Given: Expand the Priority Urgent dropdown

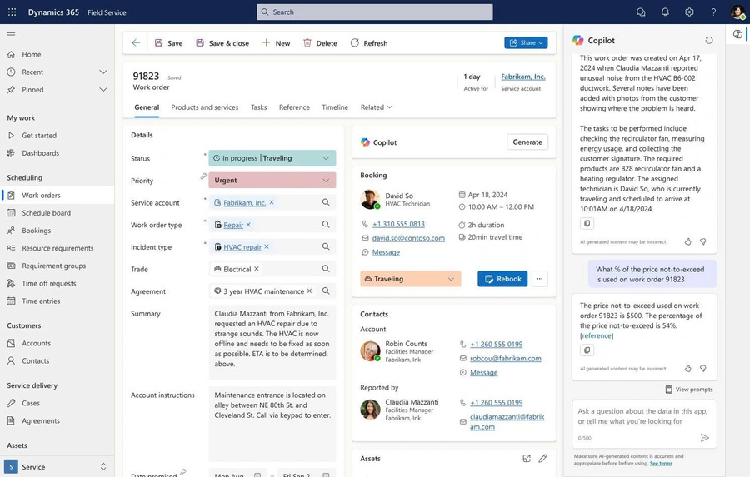Looking at the screenshot, I should [325, 181].
